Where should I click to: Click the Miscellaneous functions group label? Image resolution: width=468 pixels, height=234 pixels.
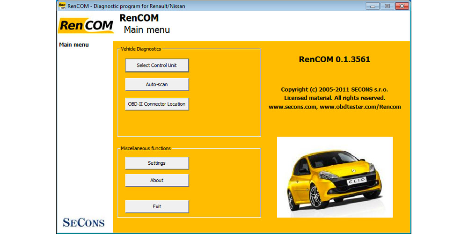[x=146, y=148]
